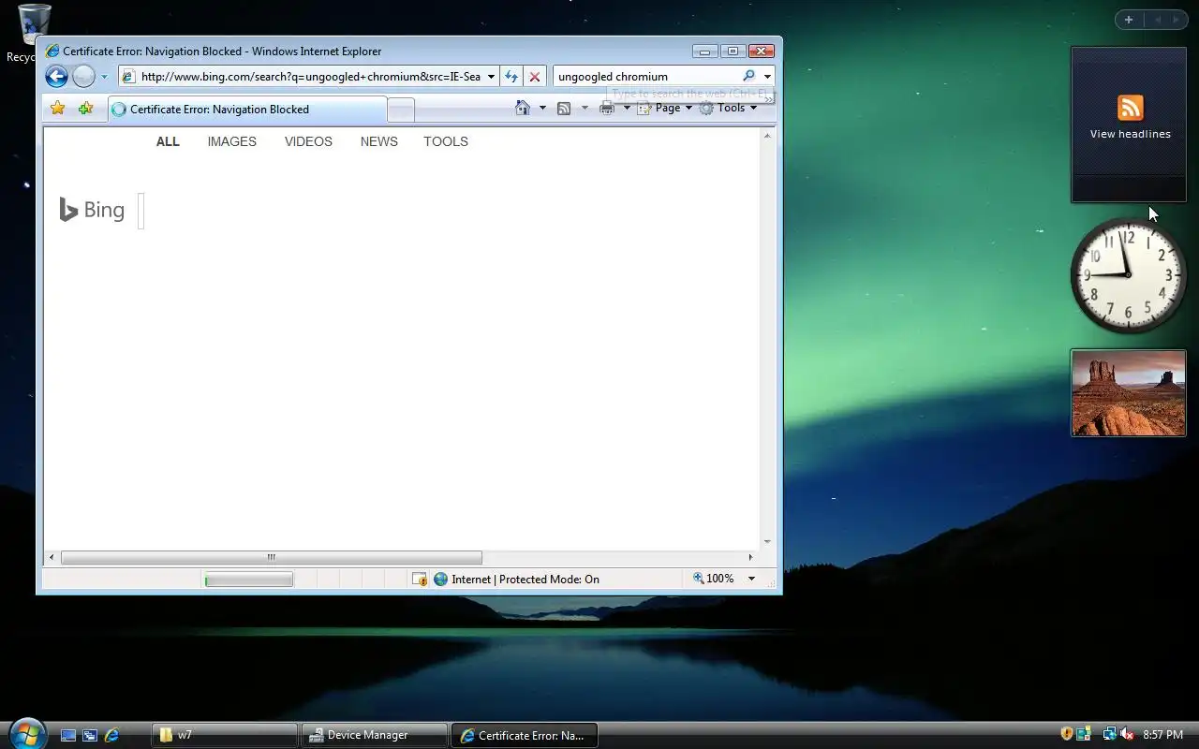Screen dimensions: 1199x749
Task: Click the network connection tray icon
Action: 1108,735
